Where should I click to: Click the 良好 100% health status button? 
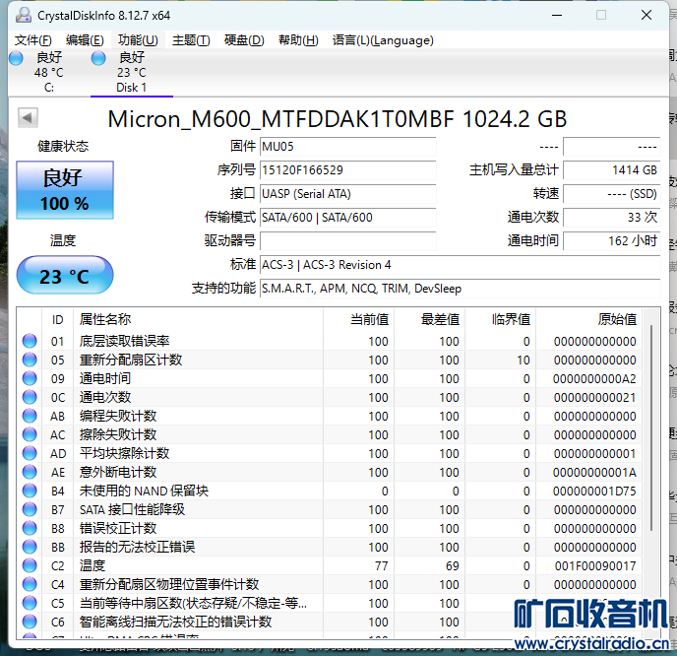[x=65, y=189]
